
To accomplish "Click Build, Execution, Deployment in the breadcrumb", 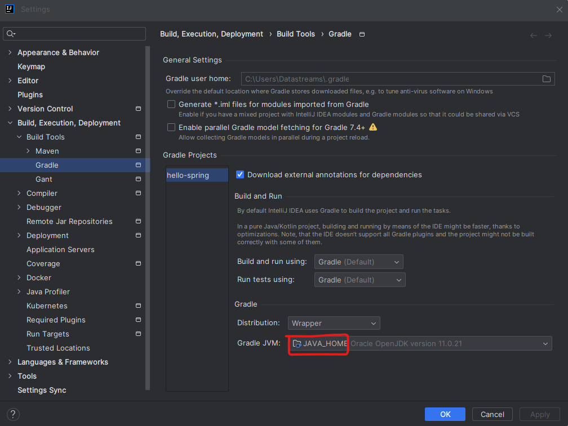I will pyautogui.click(x=211, y=34).
